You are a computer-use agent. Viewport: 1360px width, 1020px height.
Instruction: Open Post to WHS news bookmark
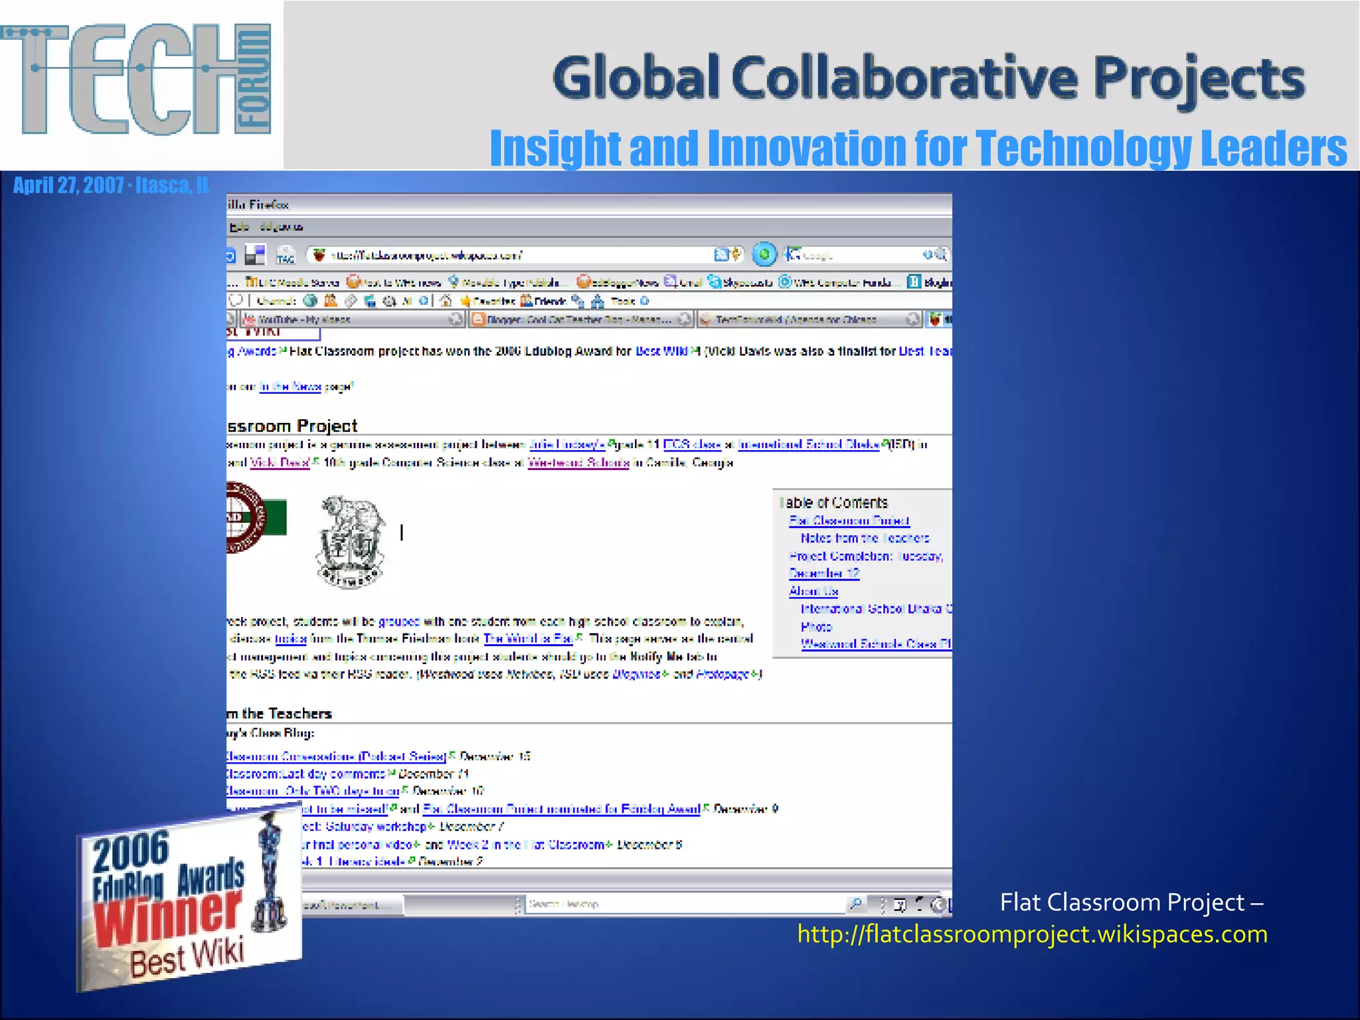tap(394, 282)
